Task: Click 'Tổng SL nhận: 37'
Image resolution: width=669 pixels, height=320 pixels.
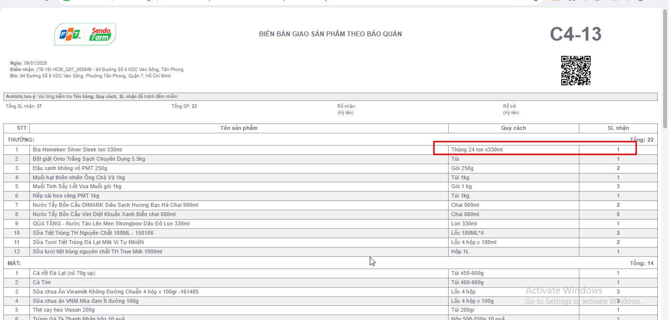Action: (x=24, y=106)
